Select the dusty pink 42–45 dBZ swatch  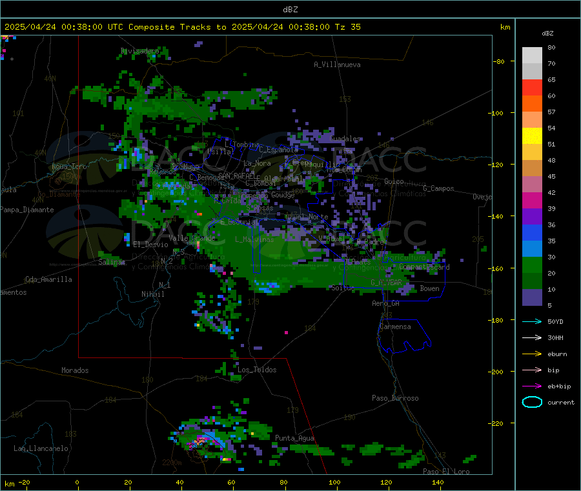[532, 185]
